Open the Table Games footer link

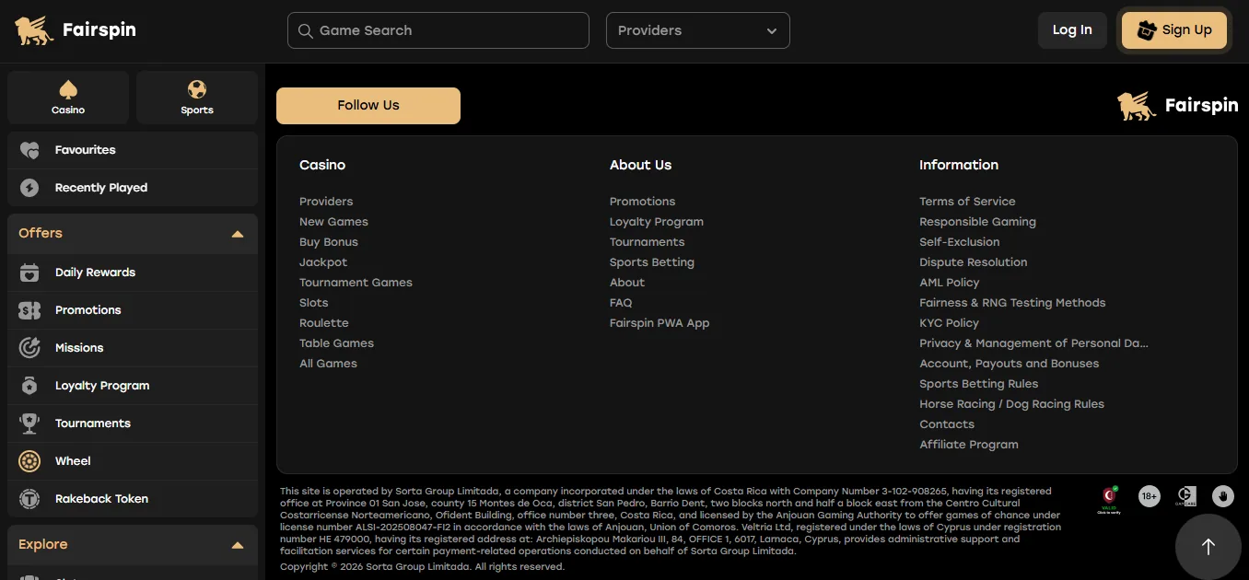(336, 343)
